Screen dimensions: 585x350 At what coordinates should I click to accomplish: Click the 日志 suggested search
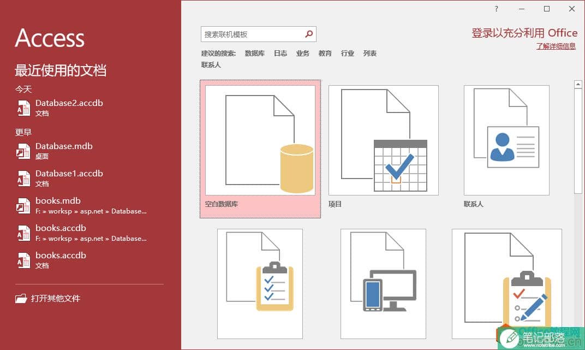coord(280,54)
